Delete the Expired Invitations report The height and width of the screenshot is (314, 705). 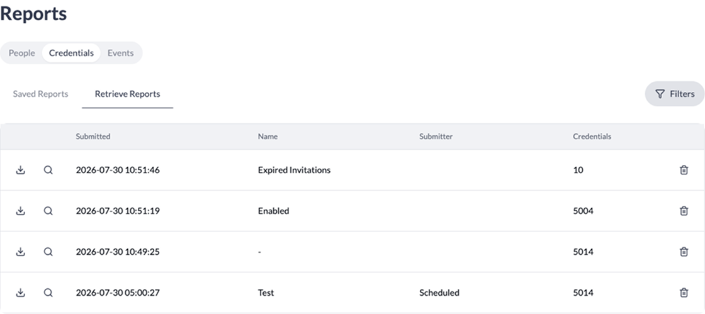684,171
